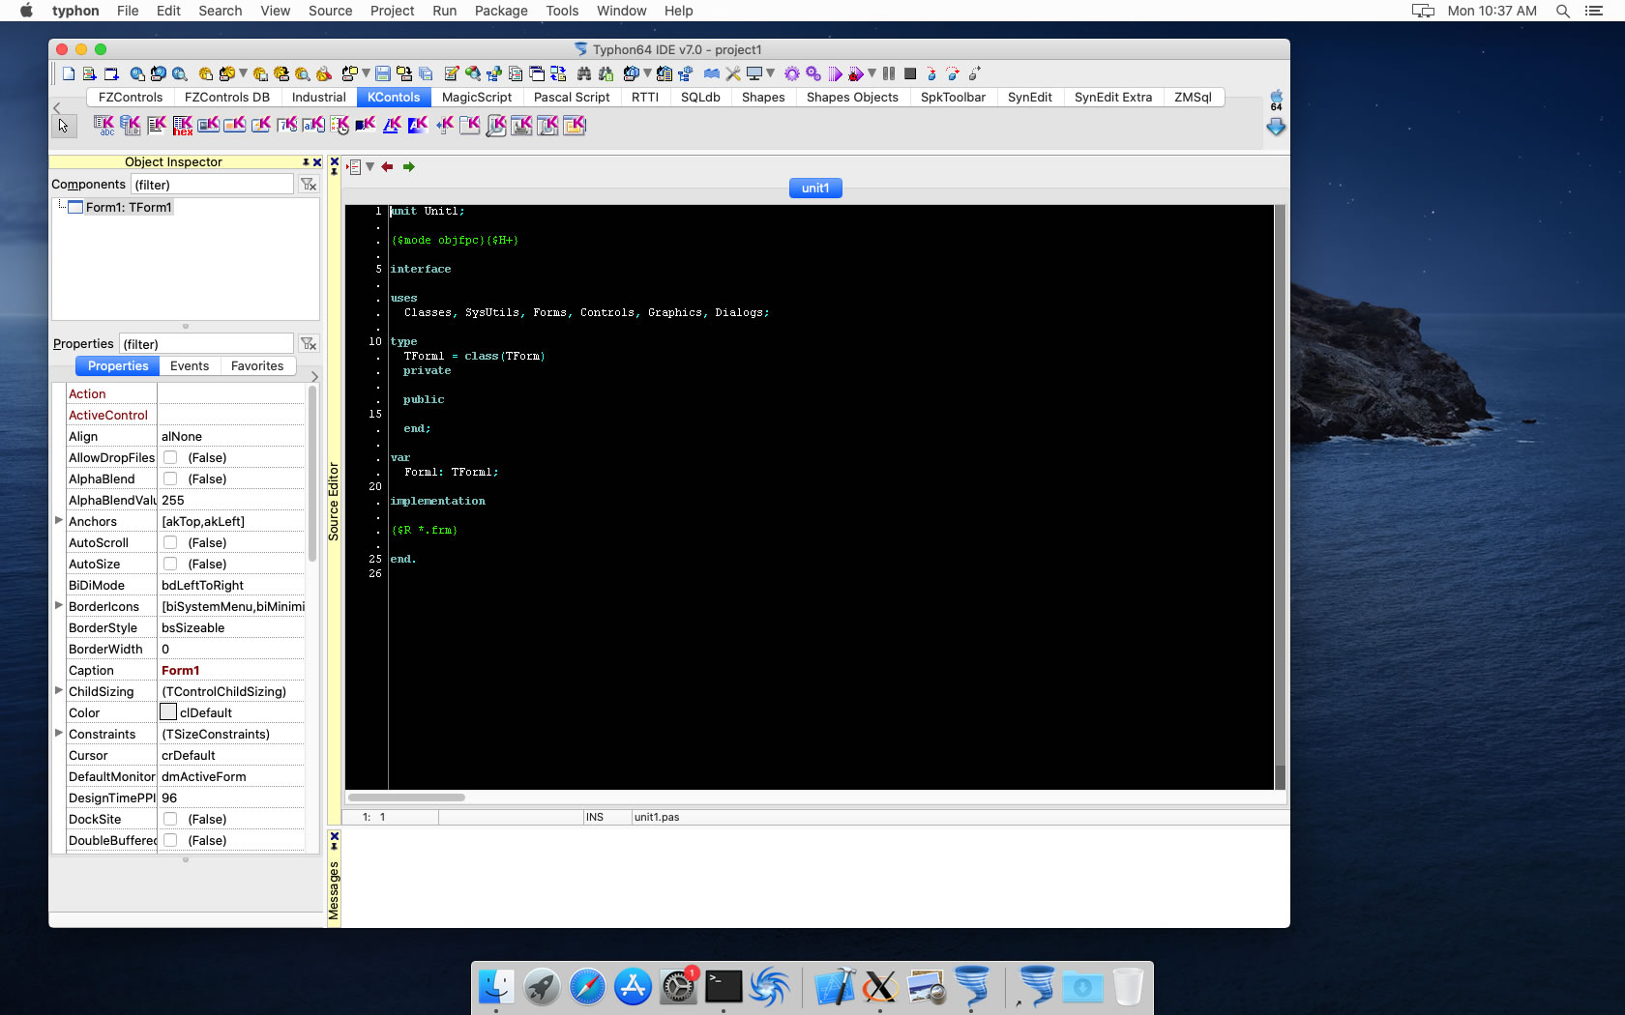1625x1015 pixels.
Task: Click the new unit (blank page) toolbar icon
Action: (69, 73)
